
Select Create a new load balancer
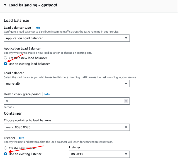[6, 58]
